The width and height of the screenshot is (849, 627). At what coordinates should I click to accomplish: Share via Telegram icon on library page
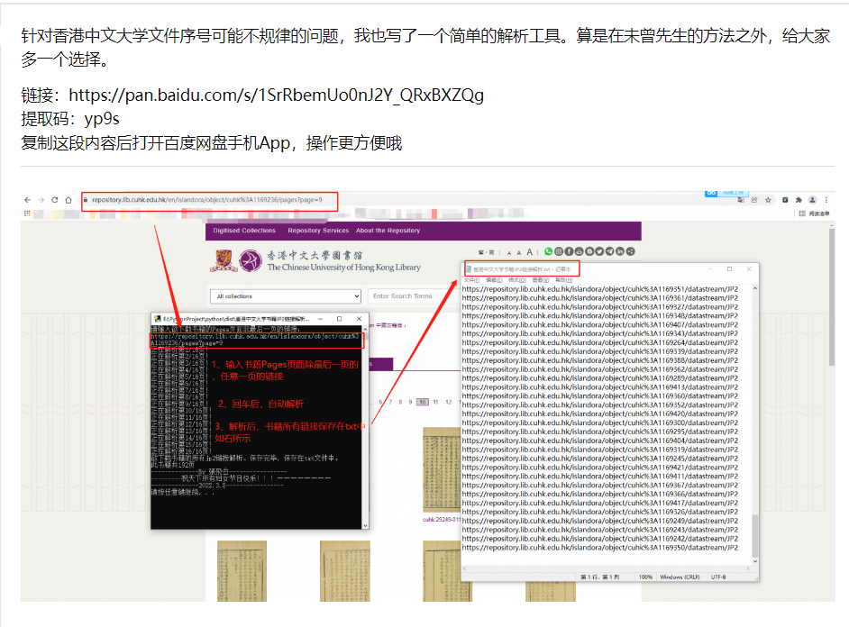pyautogui.click(x=610, y=251)
